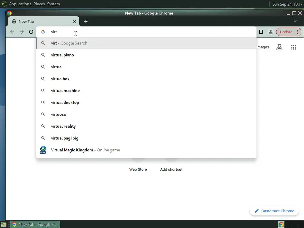304x228 pixels.
Task: Open a new tab with the plus icon
Action: tap(86, 21)
